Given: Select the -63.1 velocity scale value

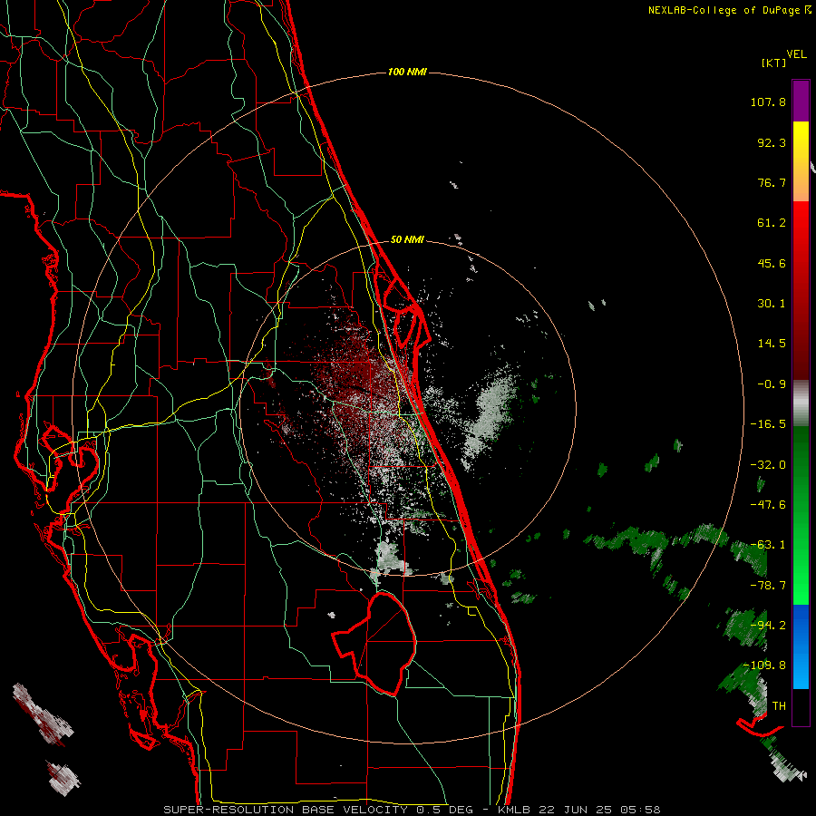Looking at the screenshot, I should tap(768, 545).
